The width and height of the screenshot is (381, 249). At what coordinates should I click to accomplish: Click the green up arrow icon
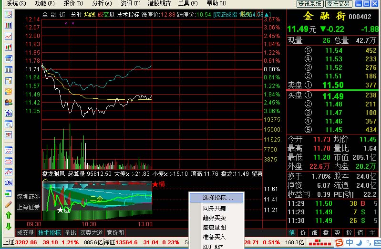coord(9,215)
